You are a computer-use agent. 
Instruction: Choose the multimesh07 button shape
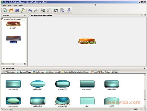tap(87, 84)
